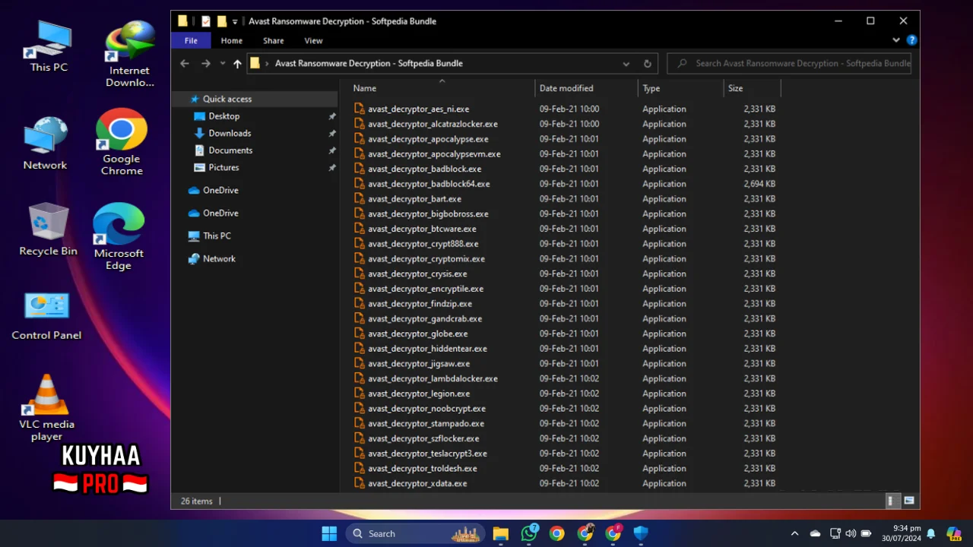Select the Recycle Bin desktop icon

48,229
